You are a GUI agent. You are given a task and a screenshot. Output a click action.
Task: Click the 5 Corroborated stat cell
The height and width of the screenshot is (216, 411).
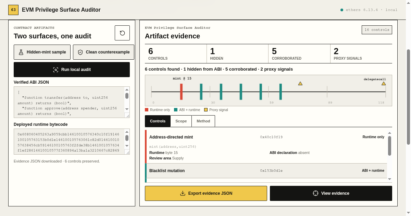tap(299, 53)
